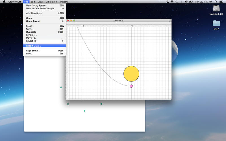
Task: Open the Edit menu
Action: (x=33, y=2)
